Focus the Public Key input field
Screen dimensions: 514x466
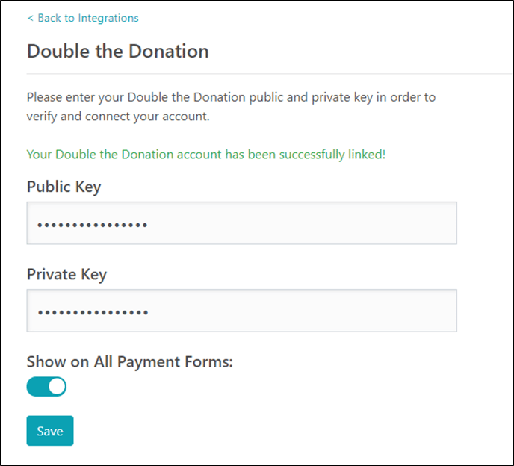pyautogui.click(x=241, y=223)
